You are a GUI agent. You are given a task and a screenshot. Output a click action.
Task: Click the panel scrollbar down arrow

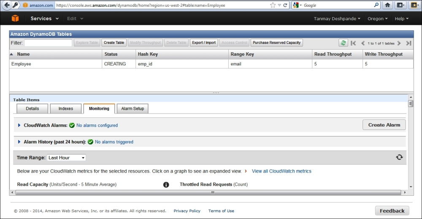pos(411,187)
